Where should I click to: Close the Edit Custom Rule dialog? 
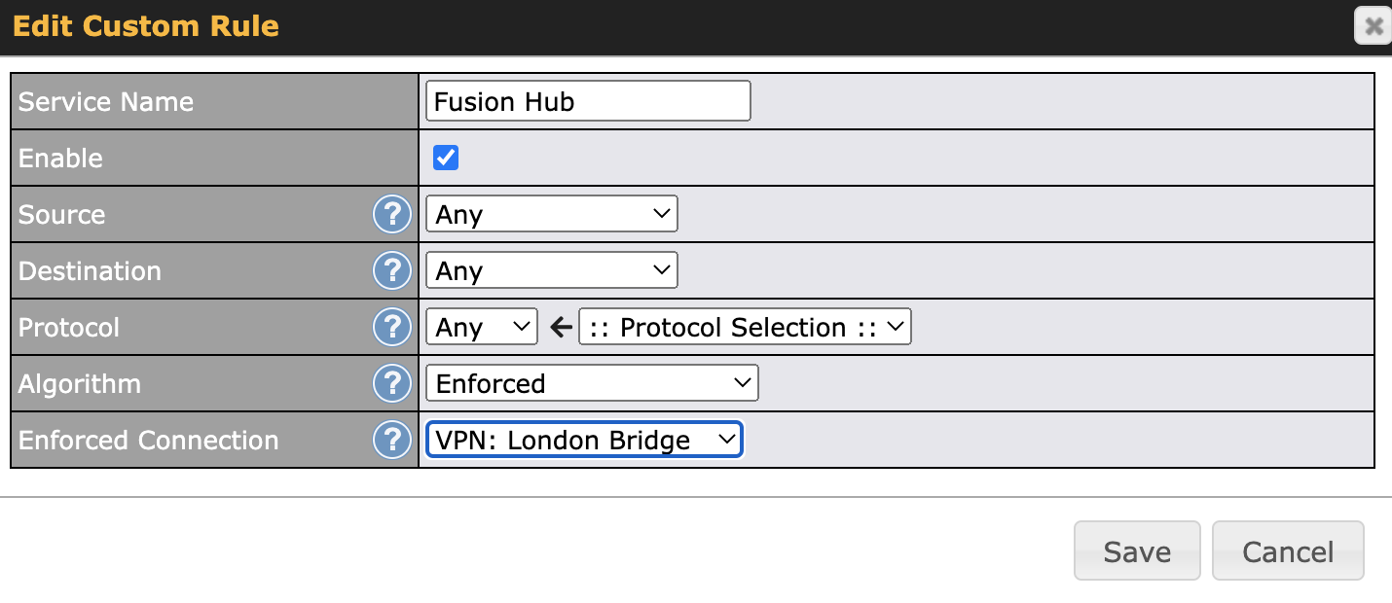point(1373,26)
